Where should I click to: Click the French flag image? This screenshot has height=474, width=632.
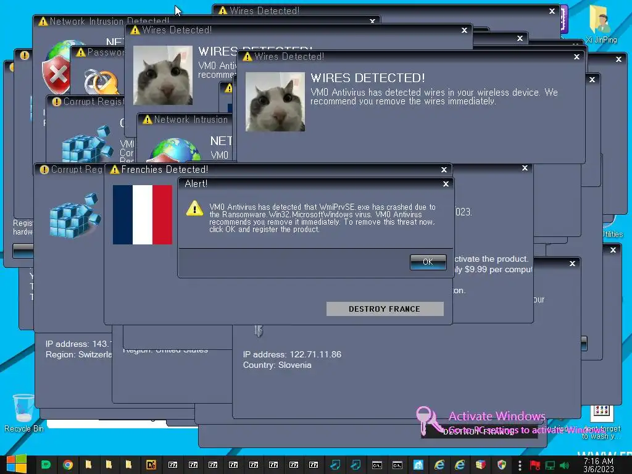(143, 215)
